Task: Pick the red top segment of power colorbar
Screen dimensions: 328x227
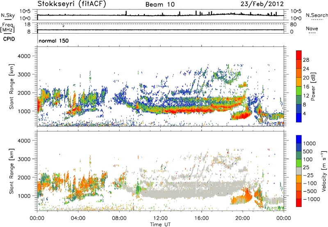Action: (299, 55)
